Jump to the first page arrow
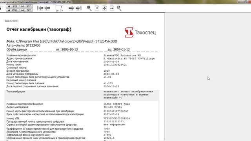Screen dimensions: 251x141 click(x=40, y=8)
